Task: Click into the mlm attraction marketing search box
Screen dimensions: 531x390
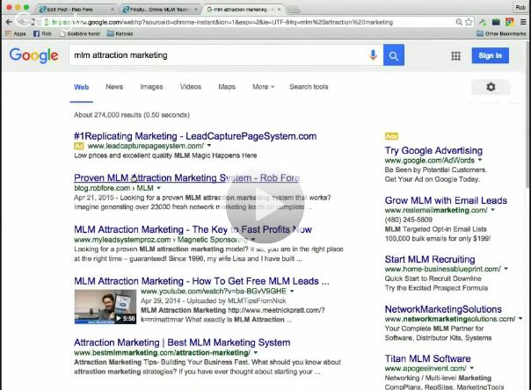Action: click(217, 55)
